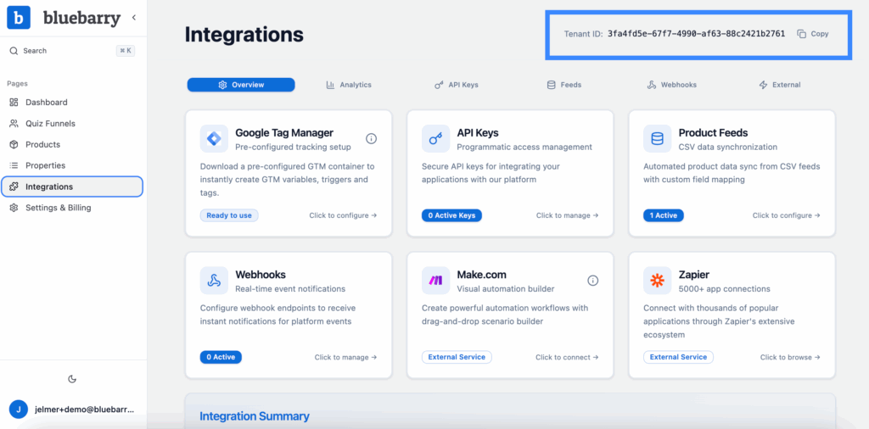Click the Product Feeds card title

(x=713, y=133)
